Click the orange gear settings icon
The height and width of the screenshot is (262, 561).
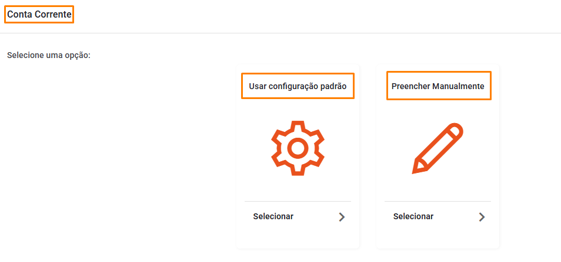(298, 148)
